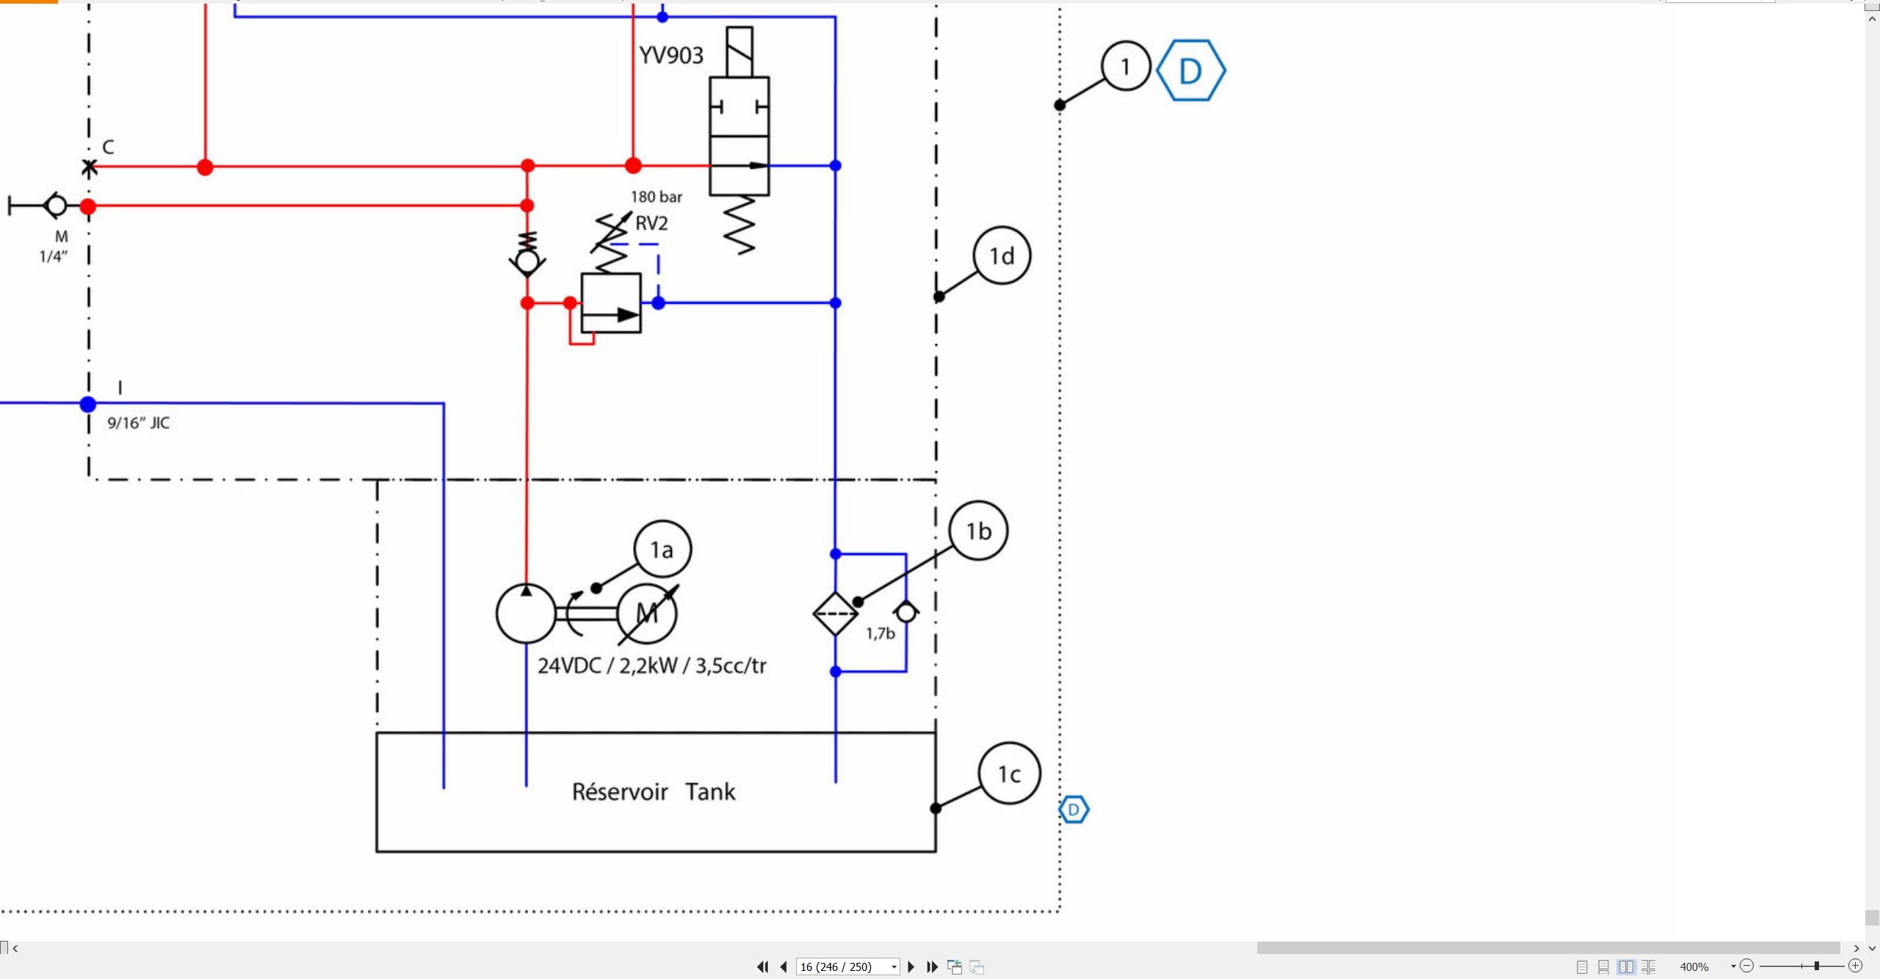1880x979 pixels.
Task: Click the YV903 valve label
Action: pyautogui.click(x=671, y=55)
